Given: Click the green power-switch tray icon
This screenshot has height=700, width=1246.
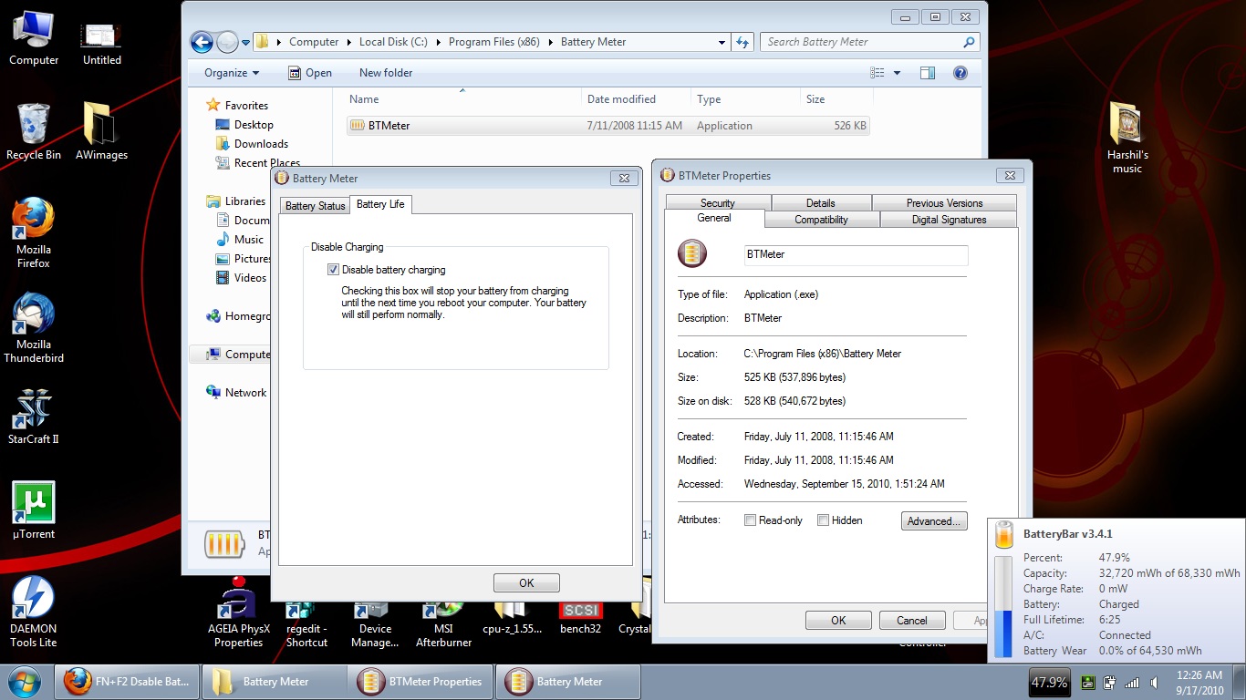Looking at the screenshot, I should [1088, 682].
